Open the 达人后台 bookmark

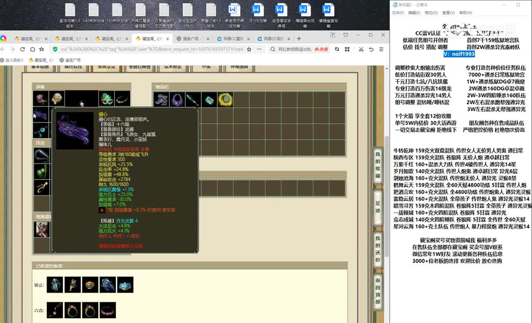pyautogui.click(x=12, y=60)
